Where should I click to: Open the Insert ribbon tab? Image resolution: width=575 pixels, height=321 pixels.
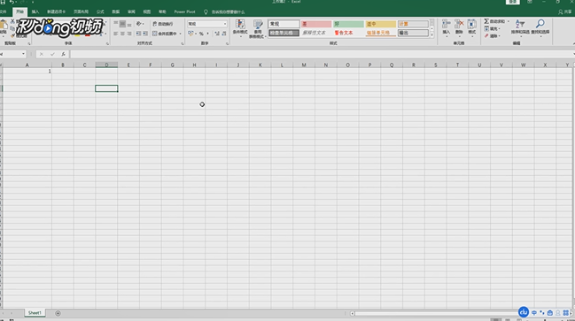(x=35, y=11)
